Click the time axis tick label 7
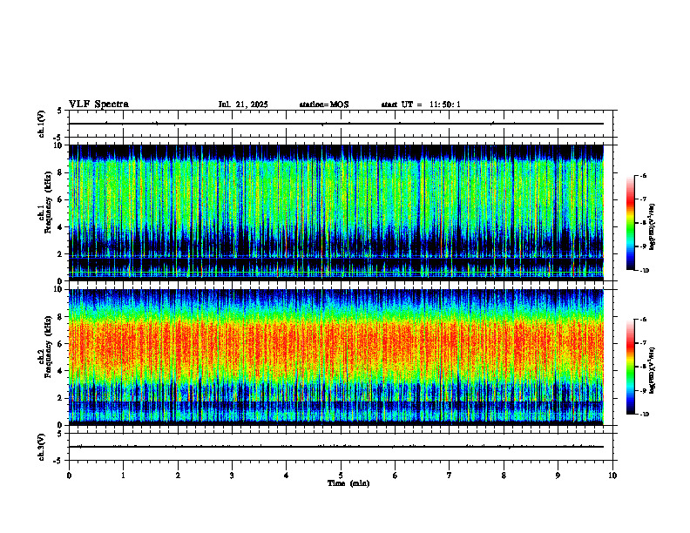 450,476
